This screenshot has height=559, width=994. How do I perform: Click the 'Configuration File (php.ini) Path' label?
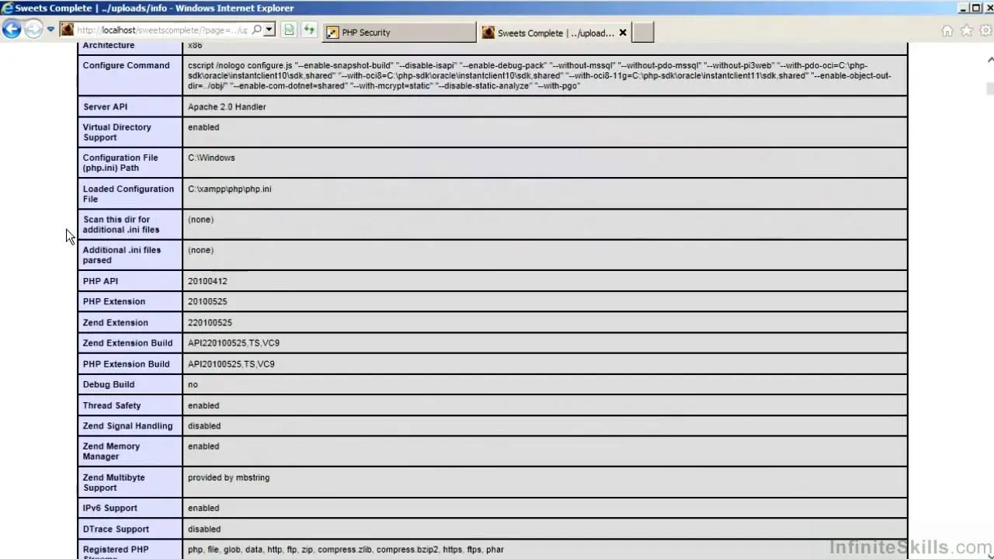click(x=120, y=163)
